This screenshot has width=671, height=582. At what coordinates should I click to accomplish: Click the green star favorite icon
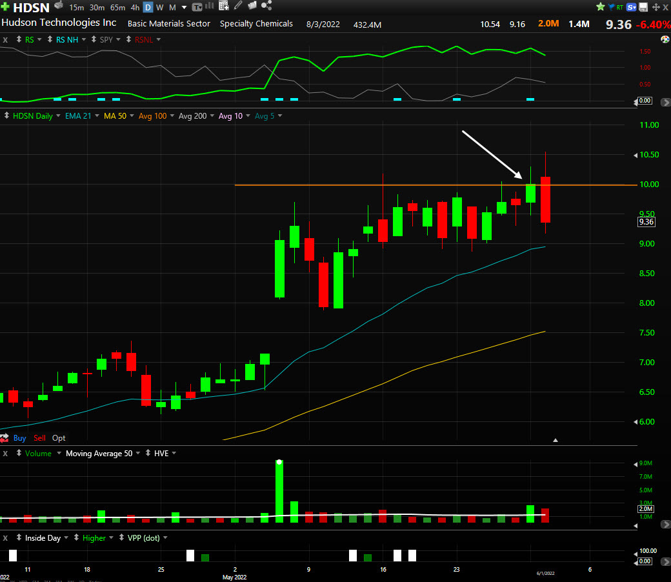[601, 6]
